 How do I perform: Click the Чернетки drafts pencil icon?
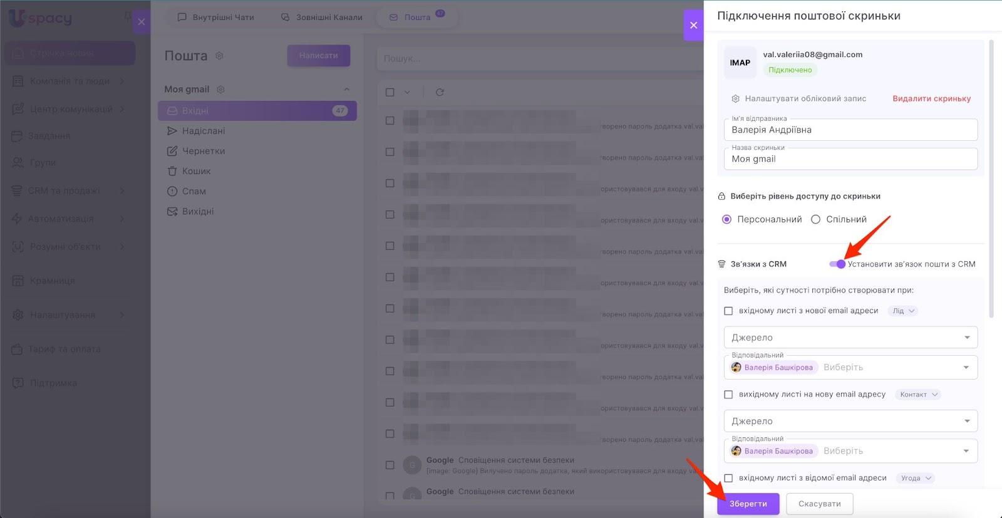[172, 151]
